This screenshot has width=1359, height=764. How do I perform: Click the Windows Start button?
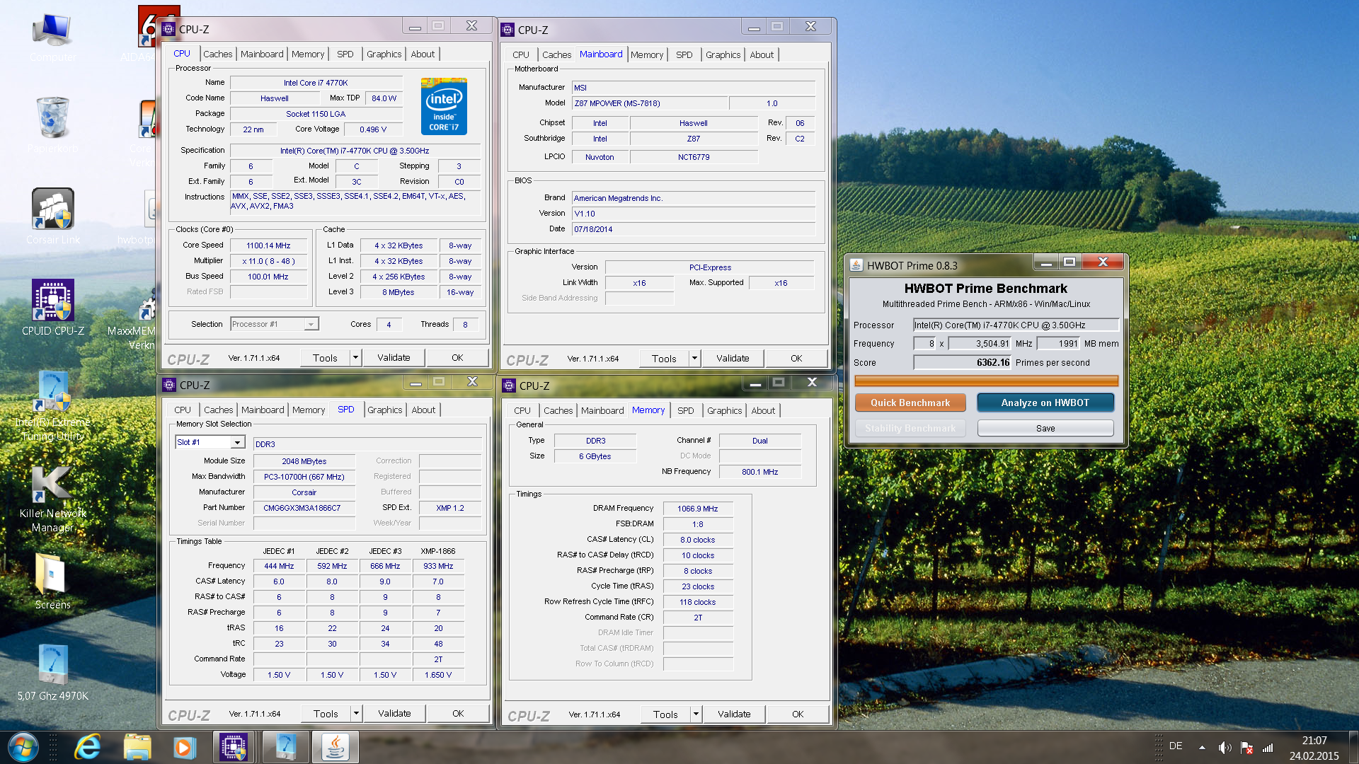tap(23, 747)
